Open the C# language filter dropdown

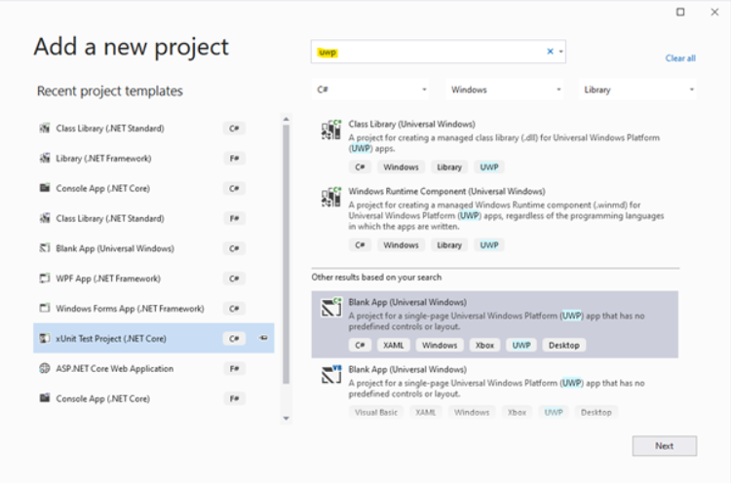point(370,90)
